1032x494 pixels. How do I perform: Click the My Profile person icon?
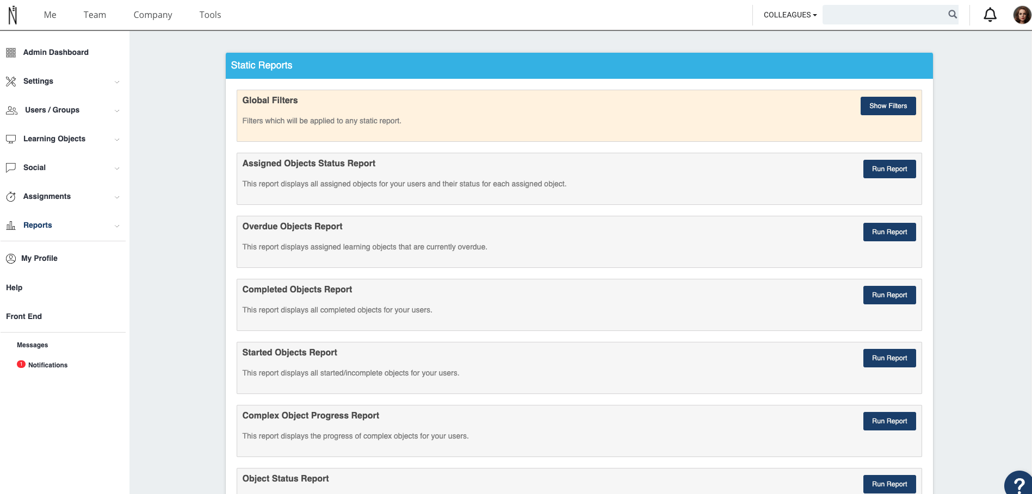(11, 259)
